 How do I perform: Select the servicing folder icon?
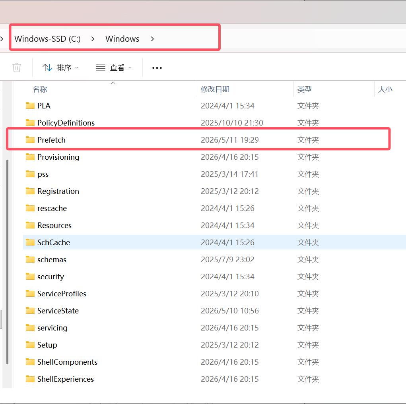(30, 327)
